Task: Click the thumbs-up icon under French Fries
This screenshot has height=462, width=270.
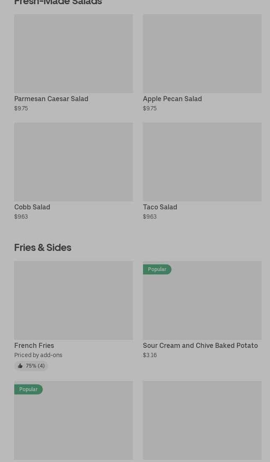Action: tap(20, 366)
